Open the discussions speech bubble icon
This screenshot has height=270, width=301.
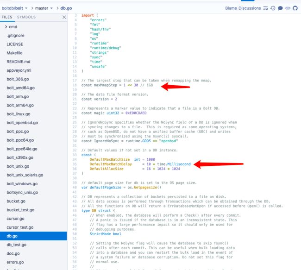(x=280, y=8)
